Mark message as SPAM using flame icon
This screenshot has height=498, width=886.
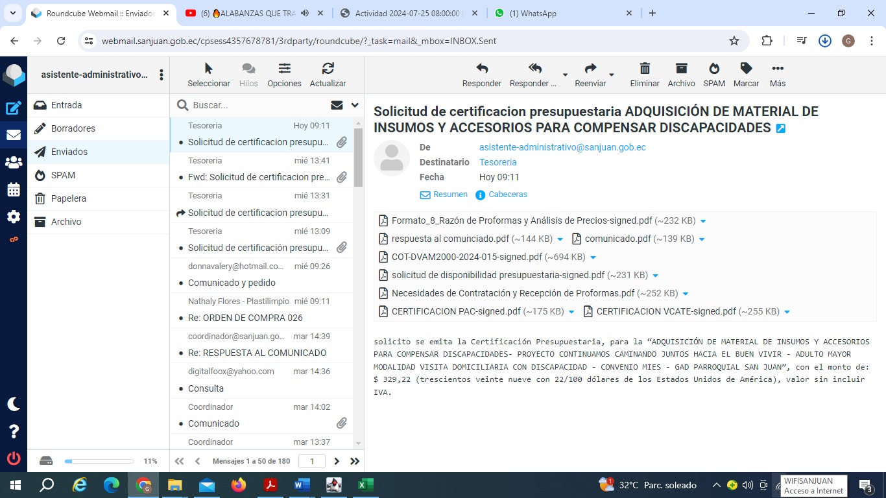tap(713, 69)
